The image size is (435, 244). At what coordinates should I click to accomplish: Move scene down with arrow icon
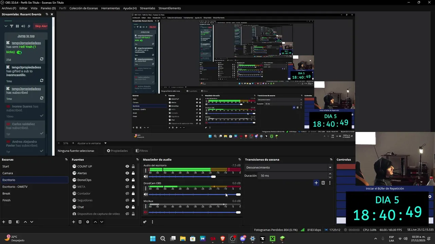click(32, 222)
